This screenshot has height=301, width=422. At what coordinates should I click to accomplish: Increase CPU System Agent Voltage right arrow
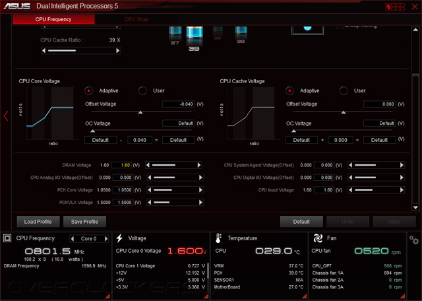(402, 165)
